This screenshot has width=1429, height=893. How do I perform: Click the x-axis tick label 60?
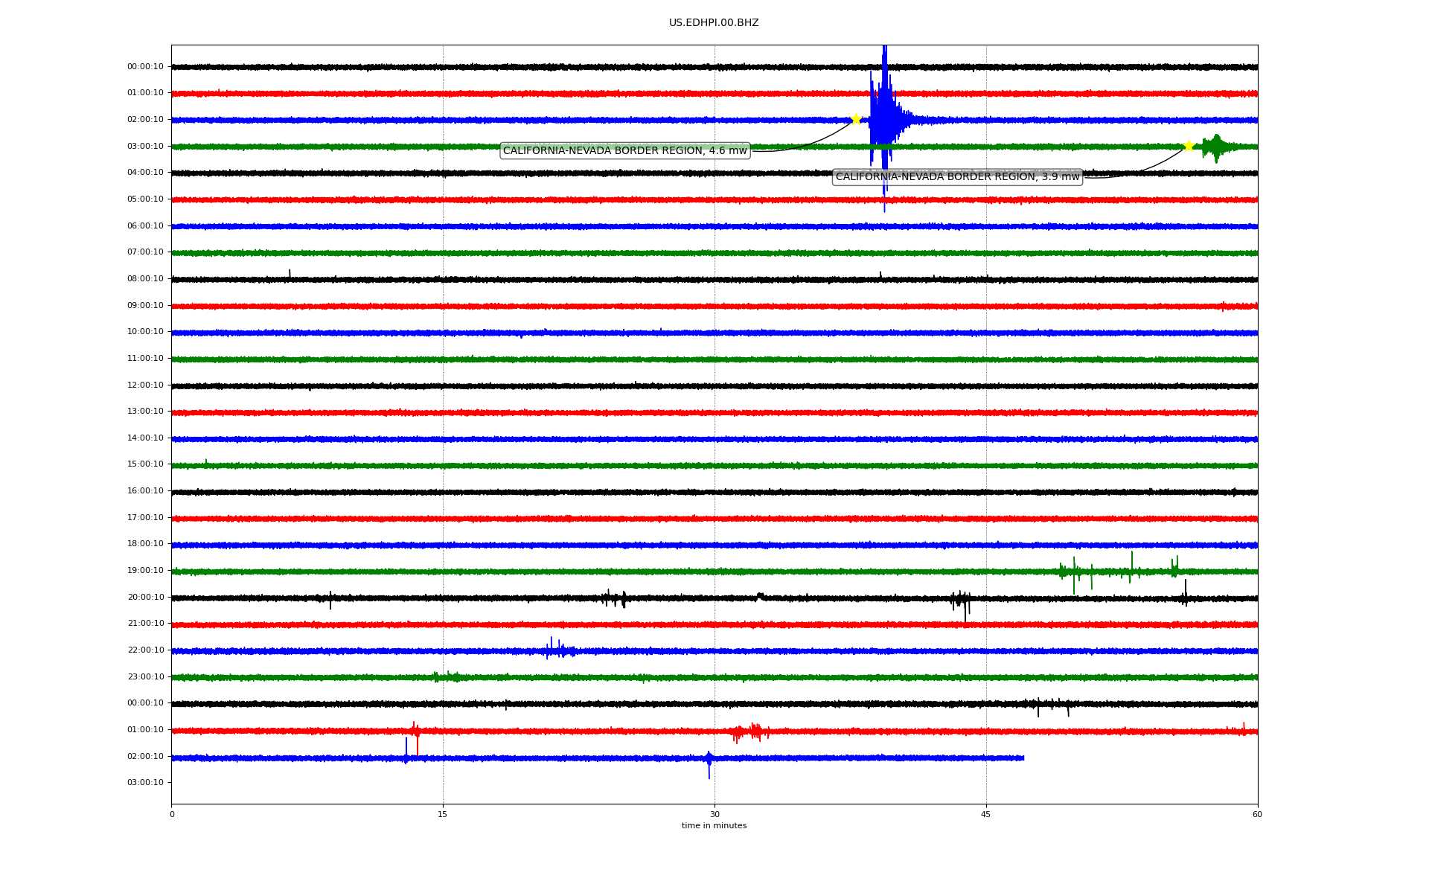tap(1257, 814)
